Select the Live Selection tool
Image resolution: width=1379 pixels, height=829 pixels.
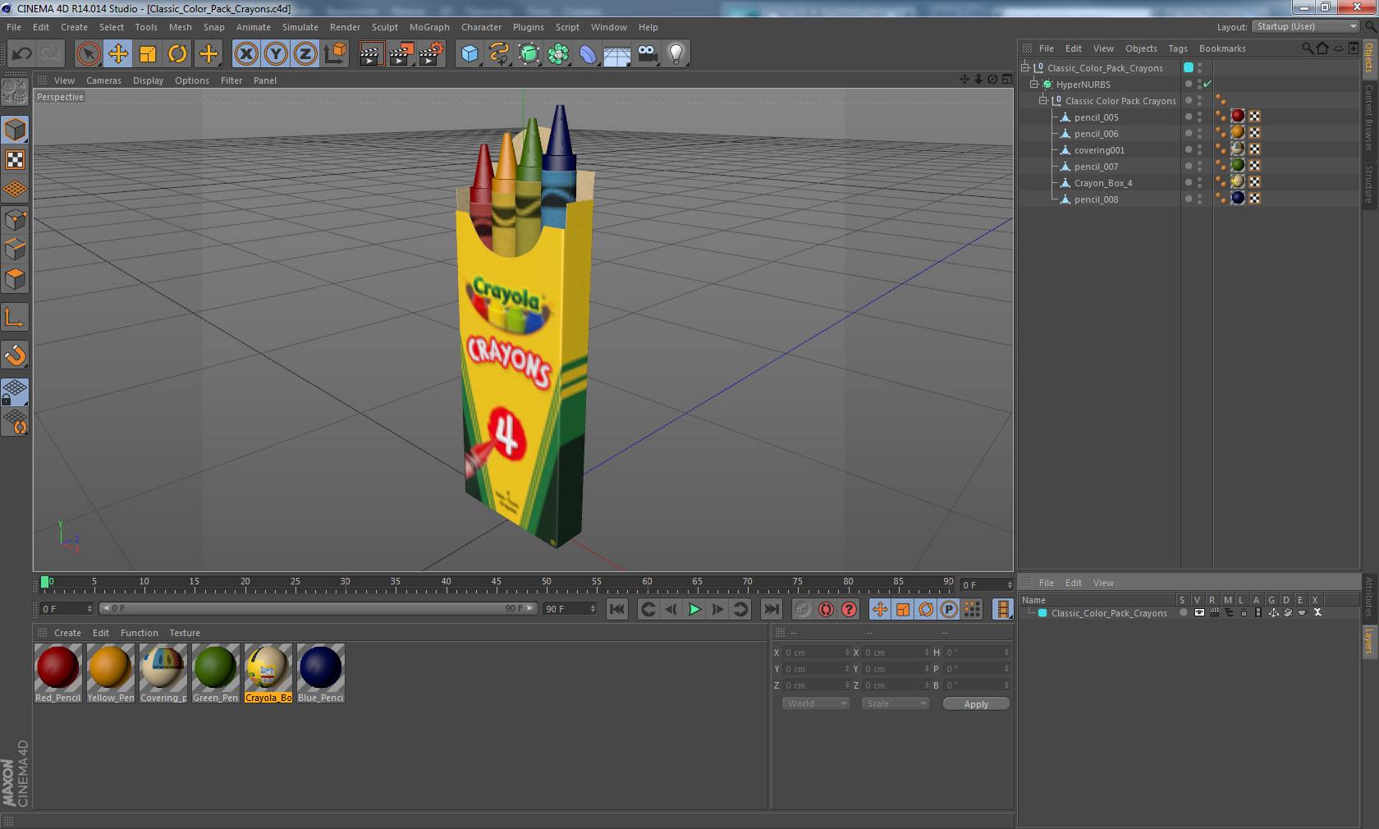coord(88,54)
